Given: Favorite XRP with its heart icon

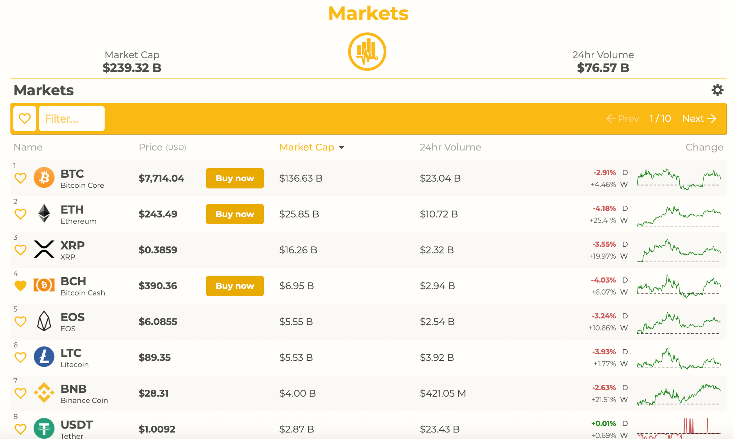Looking at the screenshot, I should click(20, 250).
